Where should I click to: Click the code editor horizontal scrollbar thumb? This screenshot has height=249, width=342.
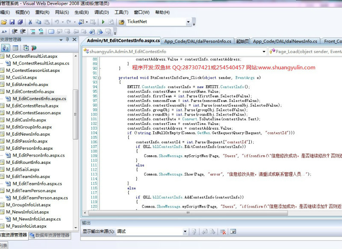188,213
